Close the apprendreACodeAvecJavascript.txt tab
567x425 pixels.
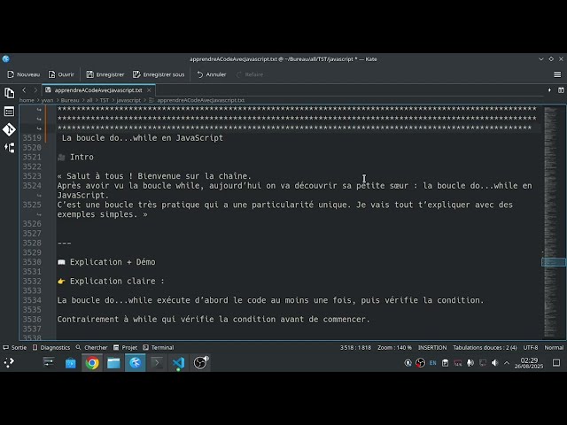coord(149,90)
